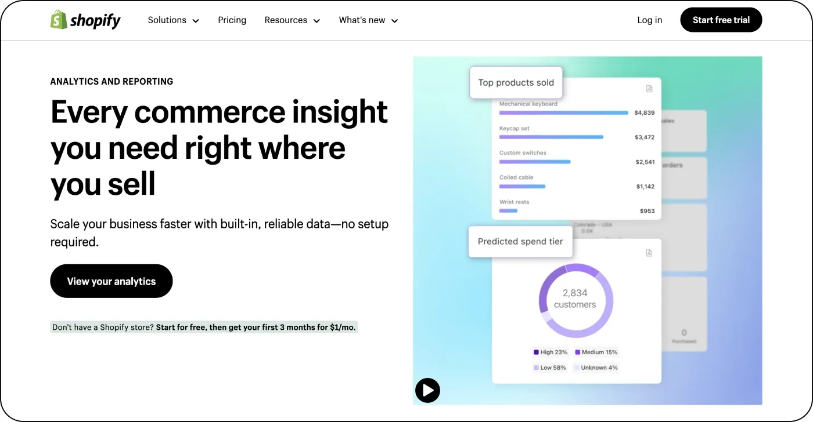The height and width of the screenshot is (422, 813).
Task: Click the Start free trial button
Action: tap(721, 20)
